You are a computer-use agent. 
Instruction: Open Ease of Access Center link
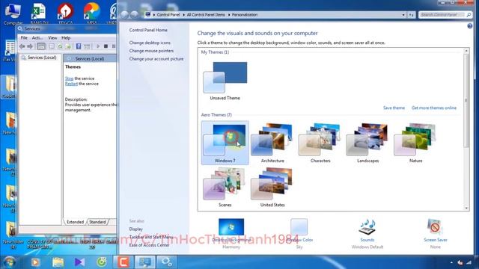point(149,245)
